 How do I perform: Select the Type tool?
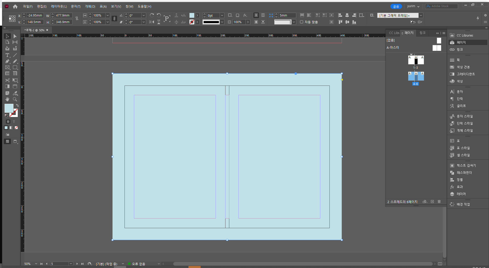click(x=7, y=55)
